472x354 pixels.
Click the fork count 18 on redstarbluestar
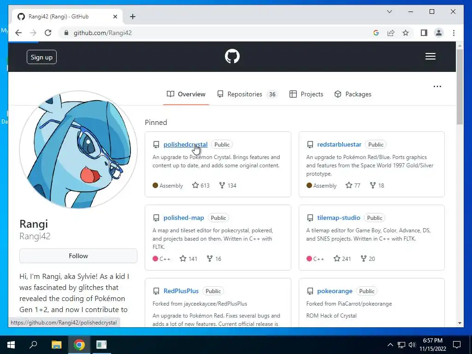[x=377, y=185]
